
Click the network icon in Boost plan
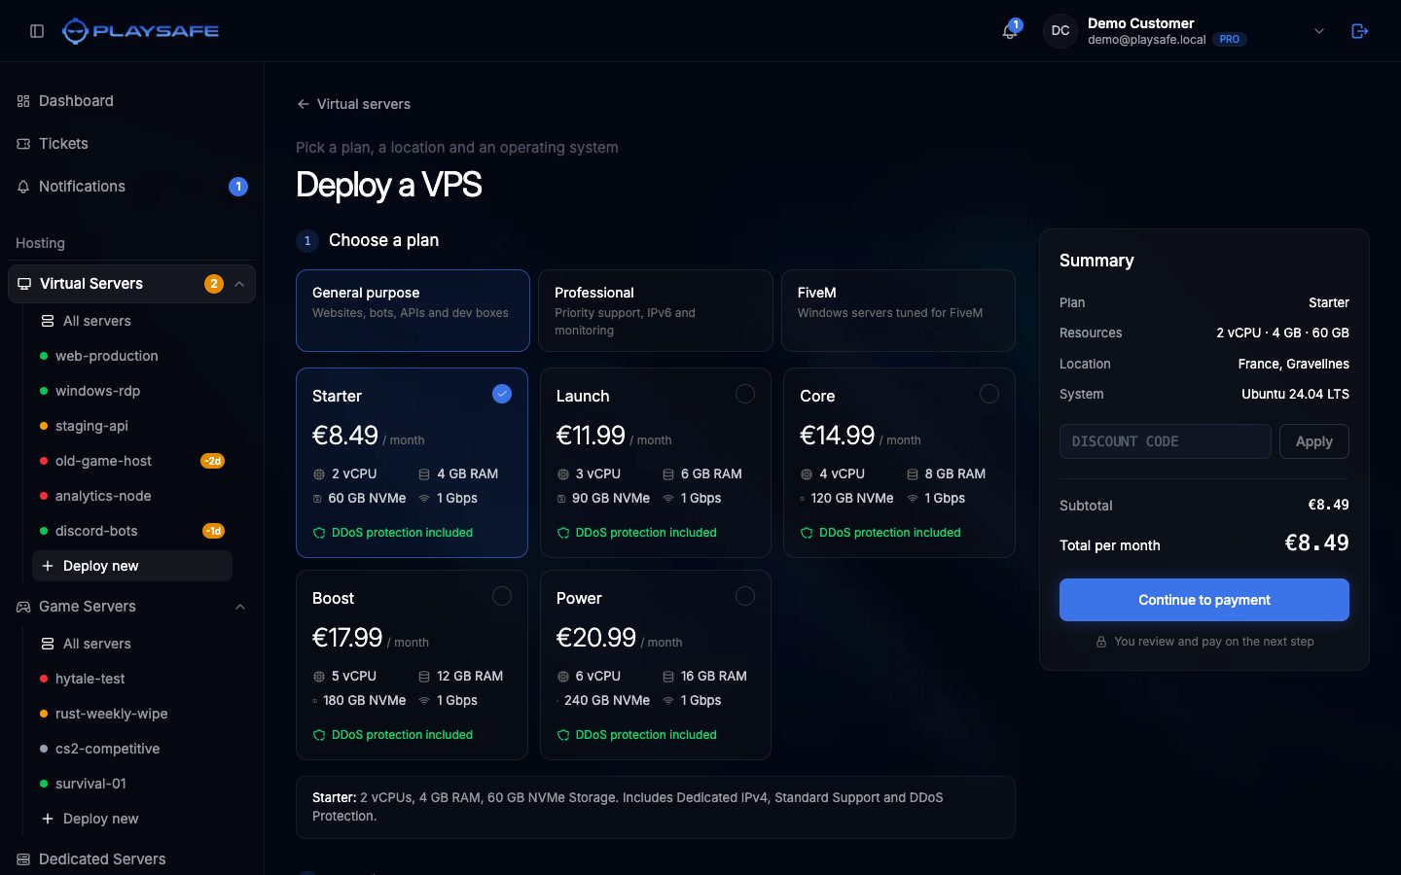(x=424, y=700)
